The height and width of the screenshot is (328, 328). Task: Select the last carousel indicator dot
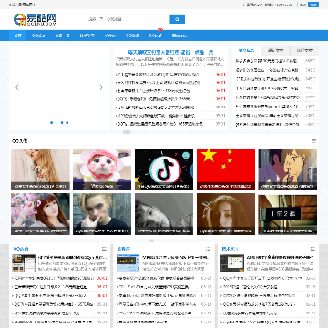[x=67, y=123]
